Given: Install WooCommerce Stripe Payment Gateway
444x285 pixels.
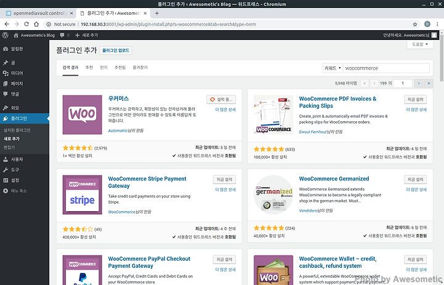Looking at the screenshot, I should [224, 180].
